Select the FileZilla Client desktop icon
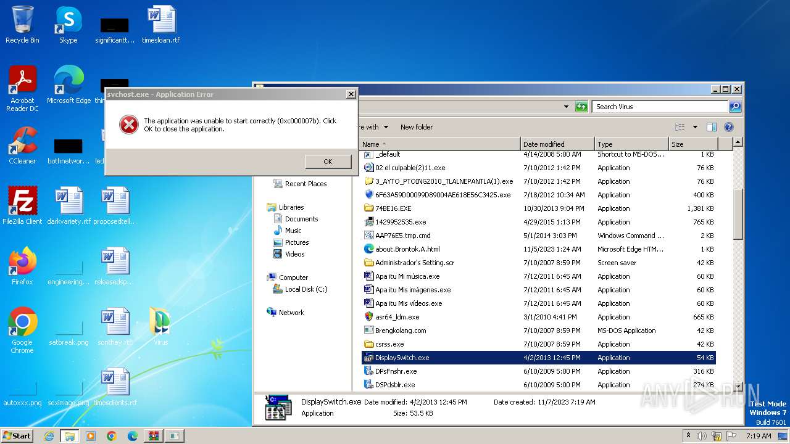Viewport: 790px width, 444px height. [x=22, y=206]
